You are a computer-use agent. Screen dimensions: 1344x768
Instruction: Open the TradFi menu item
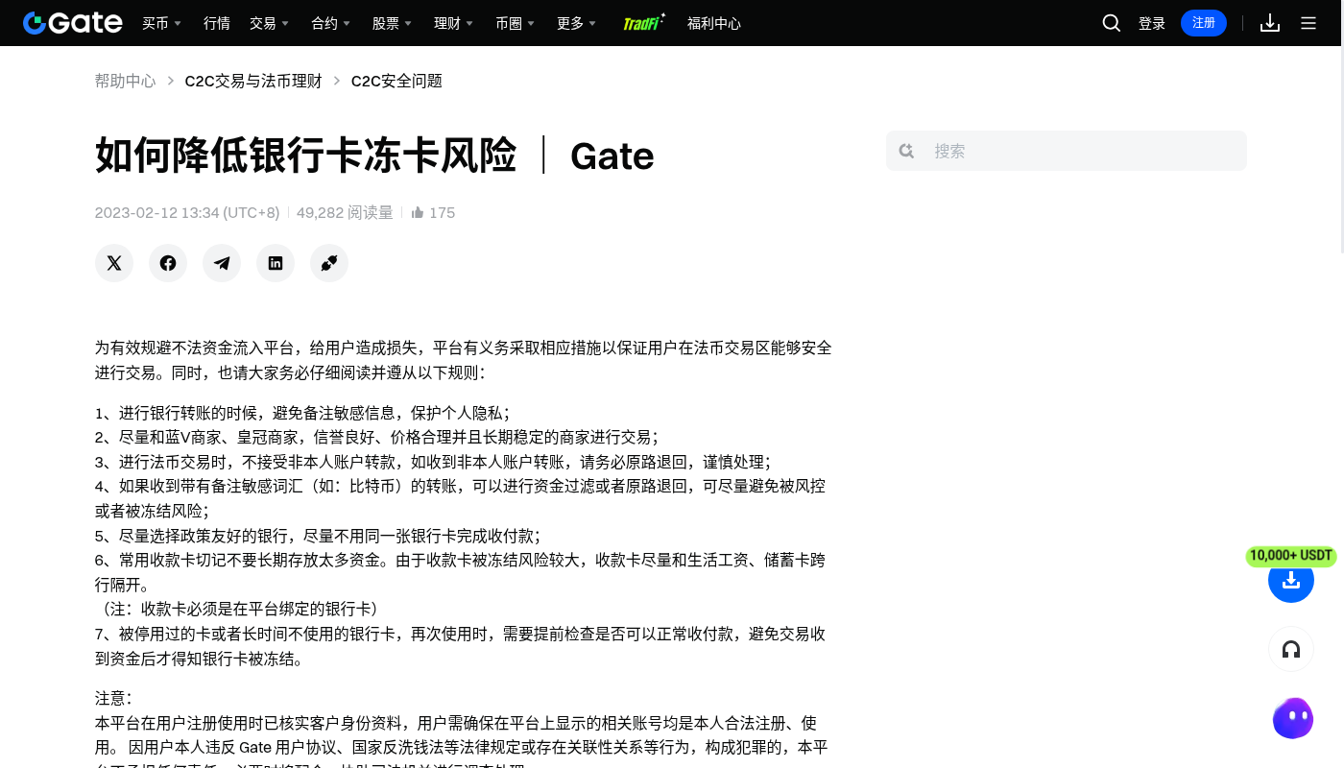(x=644, y=23)
